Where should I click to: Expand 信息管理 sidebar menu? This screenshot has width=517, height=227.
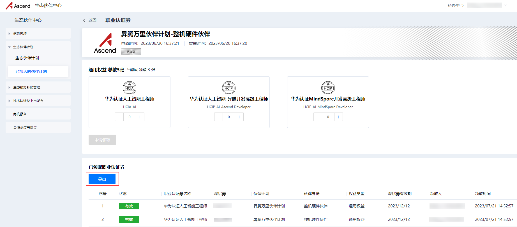click(38, 34)
